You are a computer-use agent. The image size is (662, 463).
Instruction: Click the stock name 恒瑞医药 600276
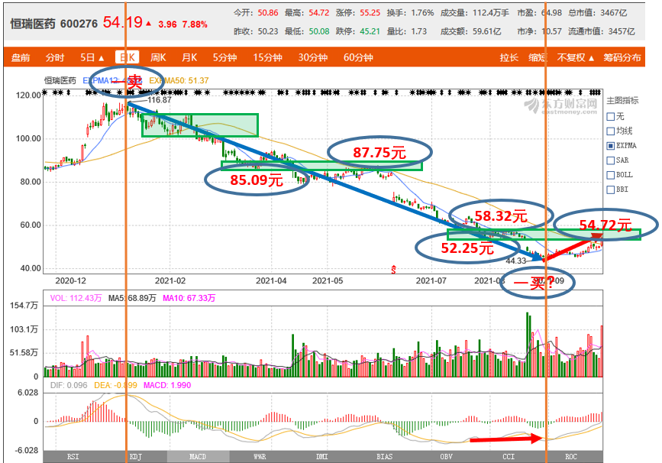(x=54, y=24)
